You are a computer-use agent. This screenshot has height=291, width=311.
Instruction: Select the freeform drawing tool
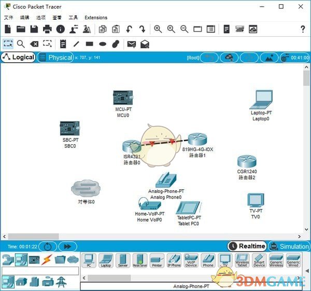[x=116, y=44]
